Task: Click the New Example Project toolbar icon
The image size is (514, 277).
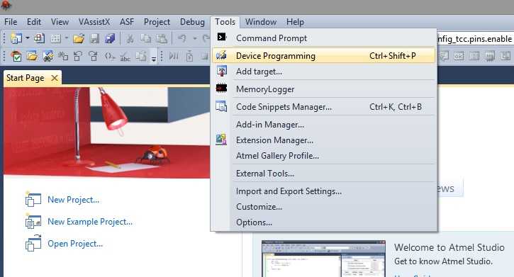Action: (x=39, y=39)
